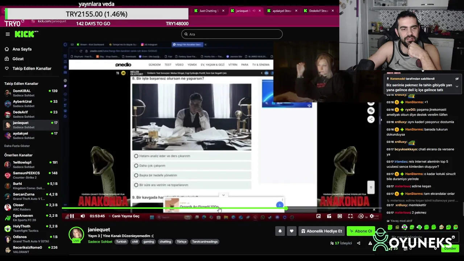Open DedeArif channel in sidebar
This screenshot has width=464, height=261.
tap(31, 114)
